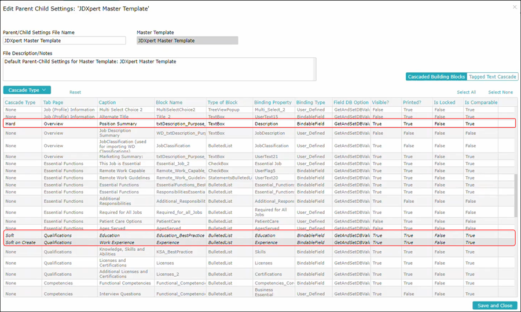Select the Position Summary caption cell
521x312 pixels.
coord(118,124)
